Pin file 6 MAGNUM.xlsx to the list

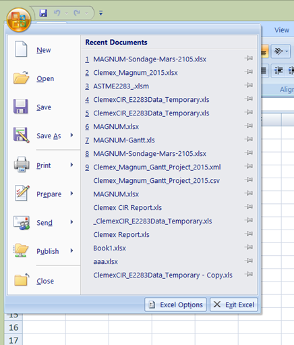(249, 126)
